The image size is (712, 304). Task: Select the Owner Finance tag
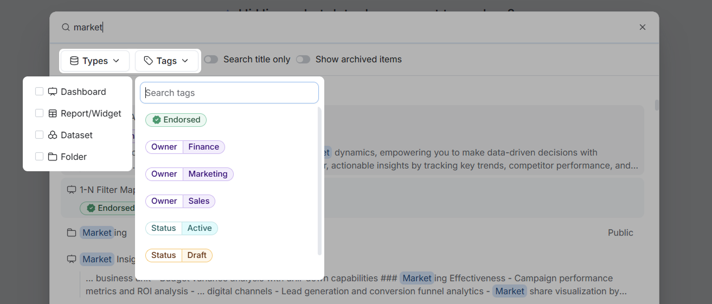[185, 147]
